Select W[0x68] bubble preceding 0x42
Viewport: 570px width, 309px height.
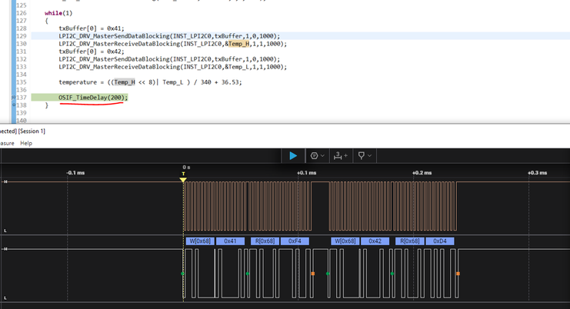coord(345,241)
